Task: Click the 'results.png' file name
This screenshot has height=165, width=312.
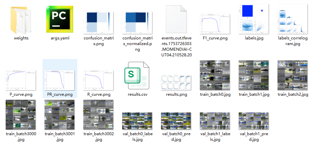Action: (x=177, y=94)
